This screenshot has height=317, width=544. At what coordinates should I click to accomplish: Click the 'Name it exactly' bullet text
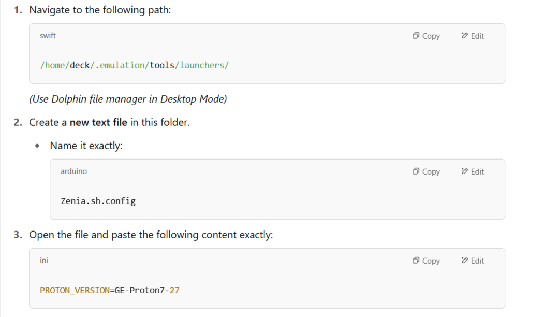coord(86,146)
